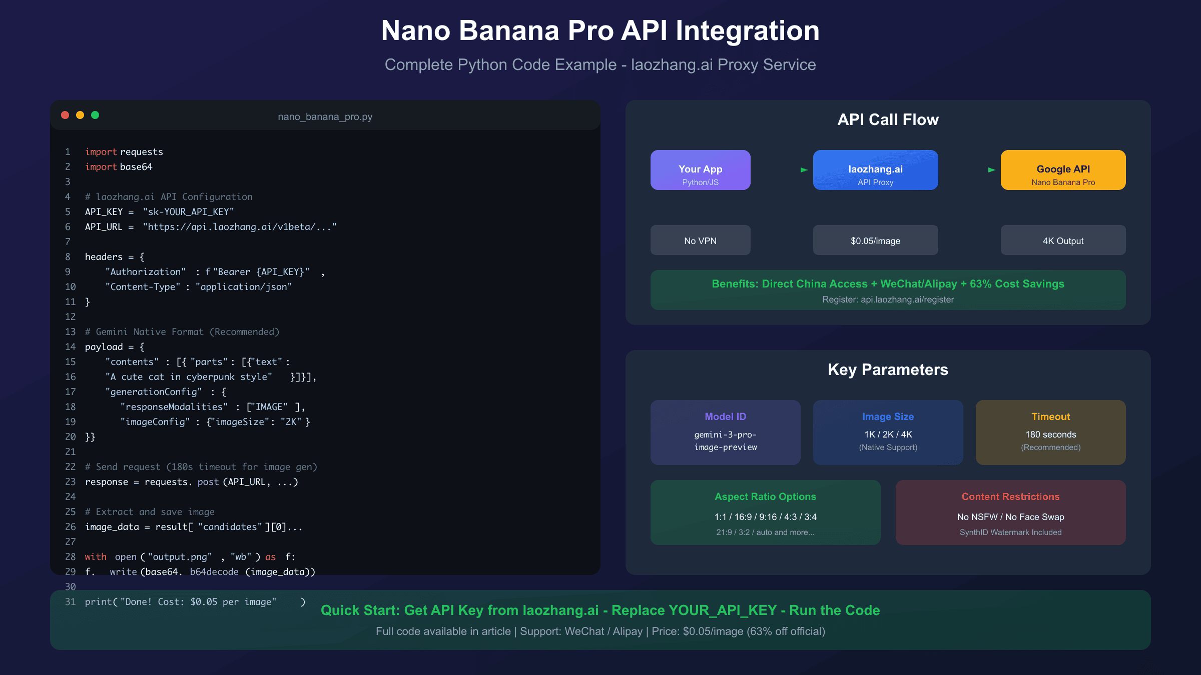Screen dimensions: 1201x675
Task: Select the "Google API Nano Banana Pro" node
Action: point(1062,169)
